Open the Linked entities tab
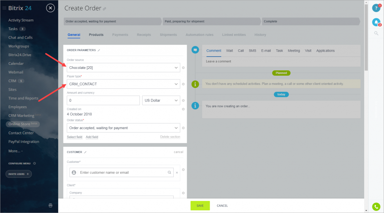The height and width of the screenshot is (213, 384). click(x=234, y=35)
